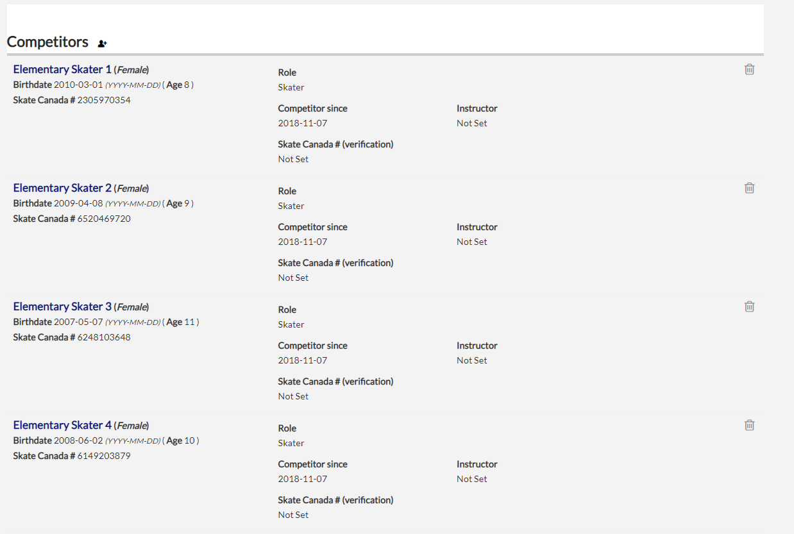Click Skater 3's Competitor since date
This screenshot has width=794, height=534.
(303, 360)
